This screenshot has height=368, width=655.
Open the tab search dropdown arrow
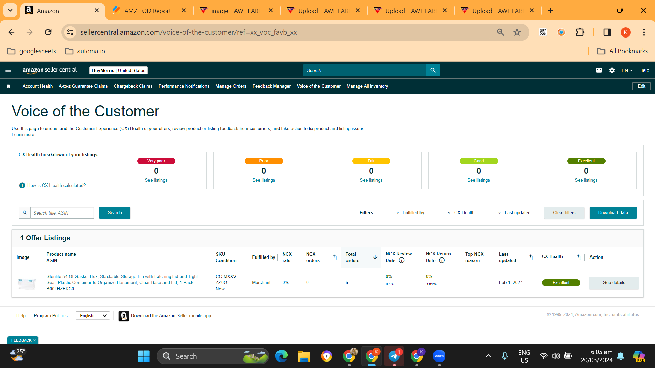tap(10, 11)
